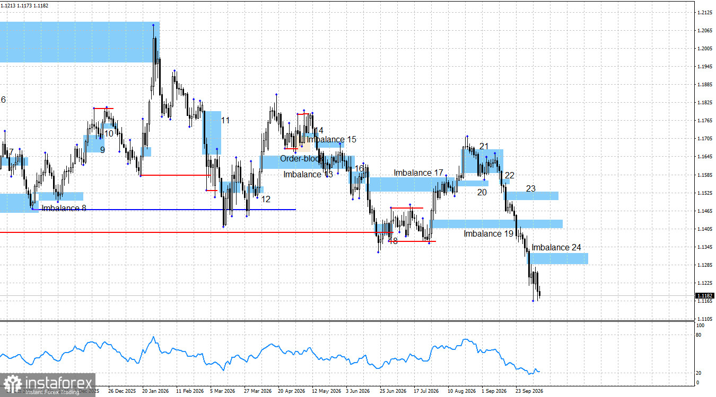Click the 23 Sep 2026 date label

point(529,392)
